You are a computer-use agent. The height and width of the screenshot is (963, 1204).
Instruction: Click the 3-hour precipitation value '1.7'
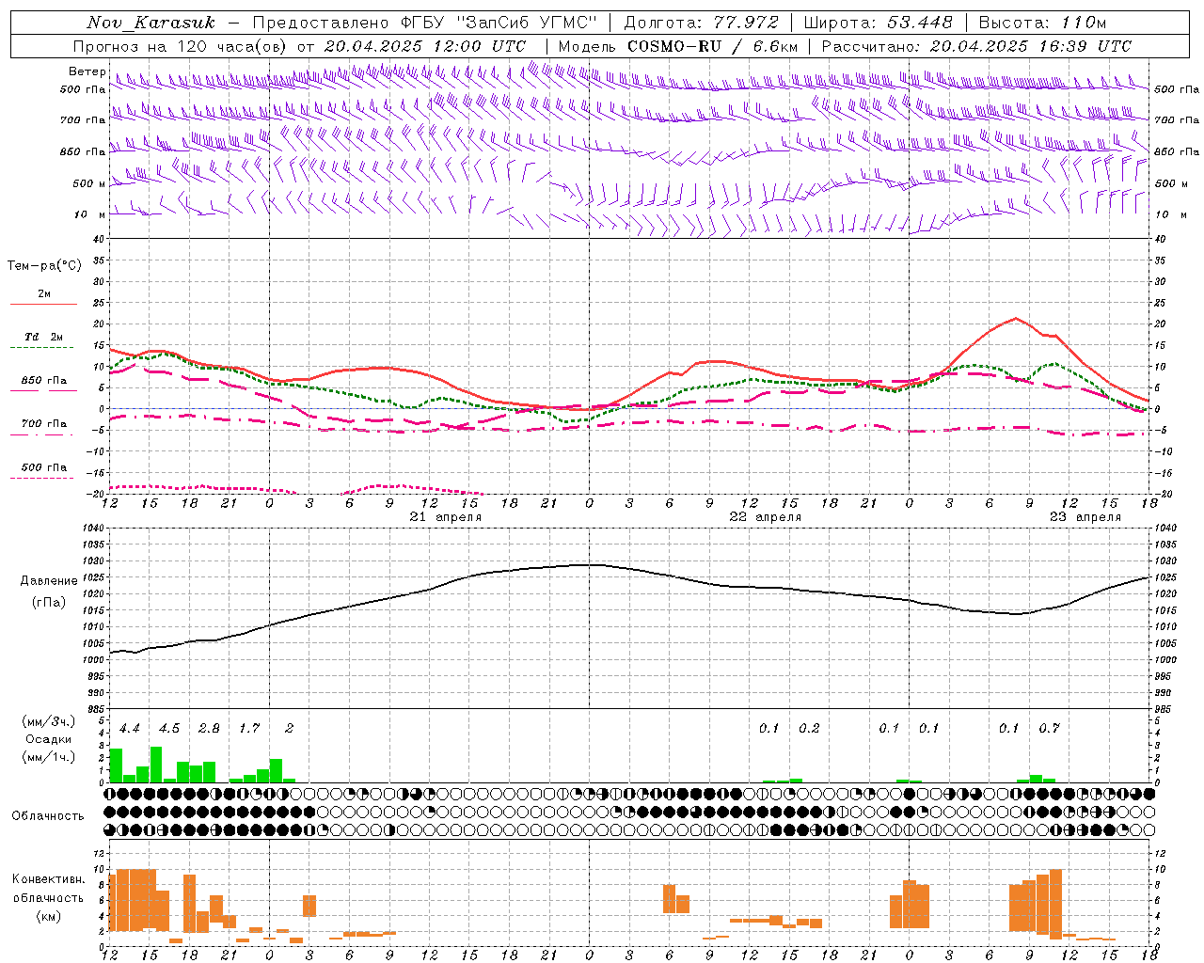[249, 729]
